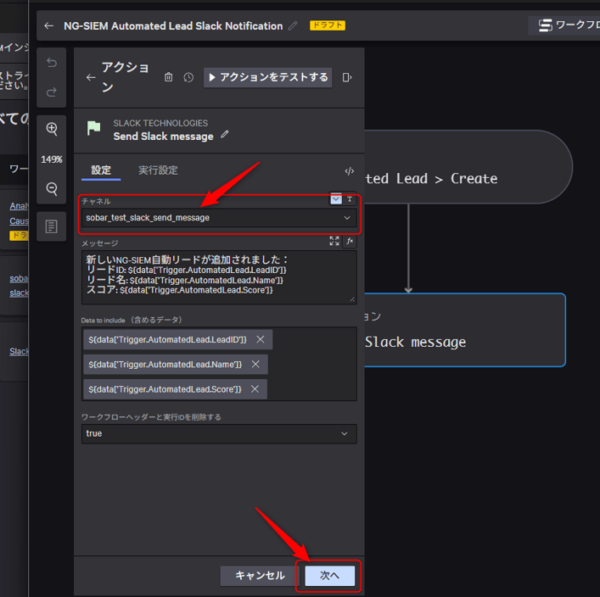This screenshot has width=600, height=597.
Task: Open the Anal... link in the background list
Action: coord(19,206)
